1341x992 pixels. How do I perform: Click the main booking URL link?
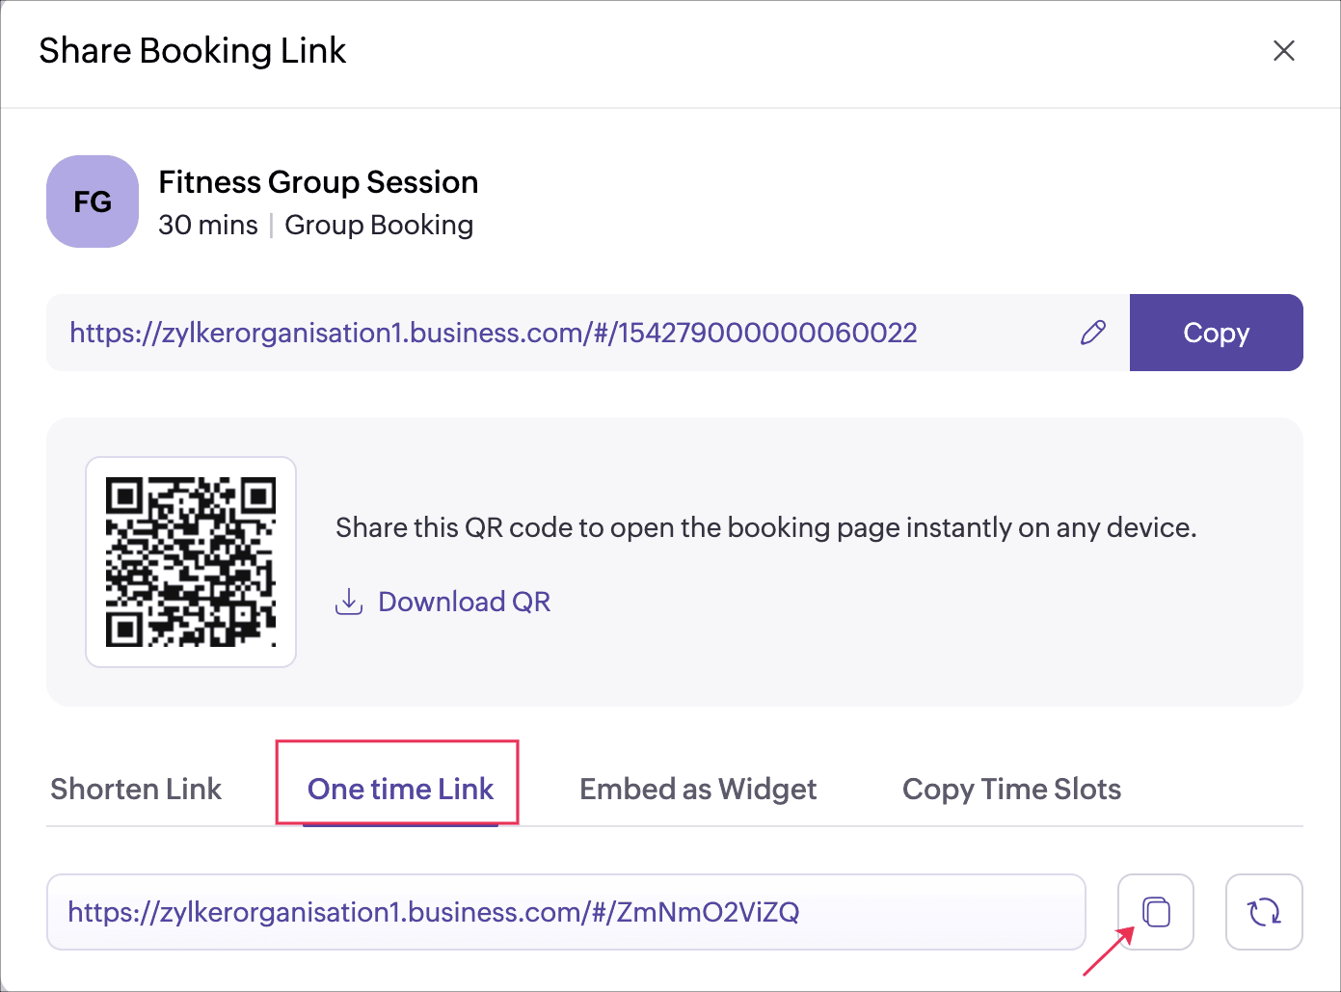[x=493, y=334]
